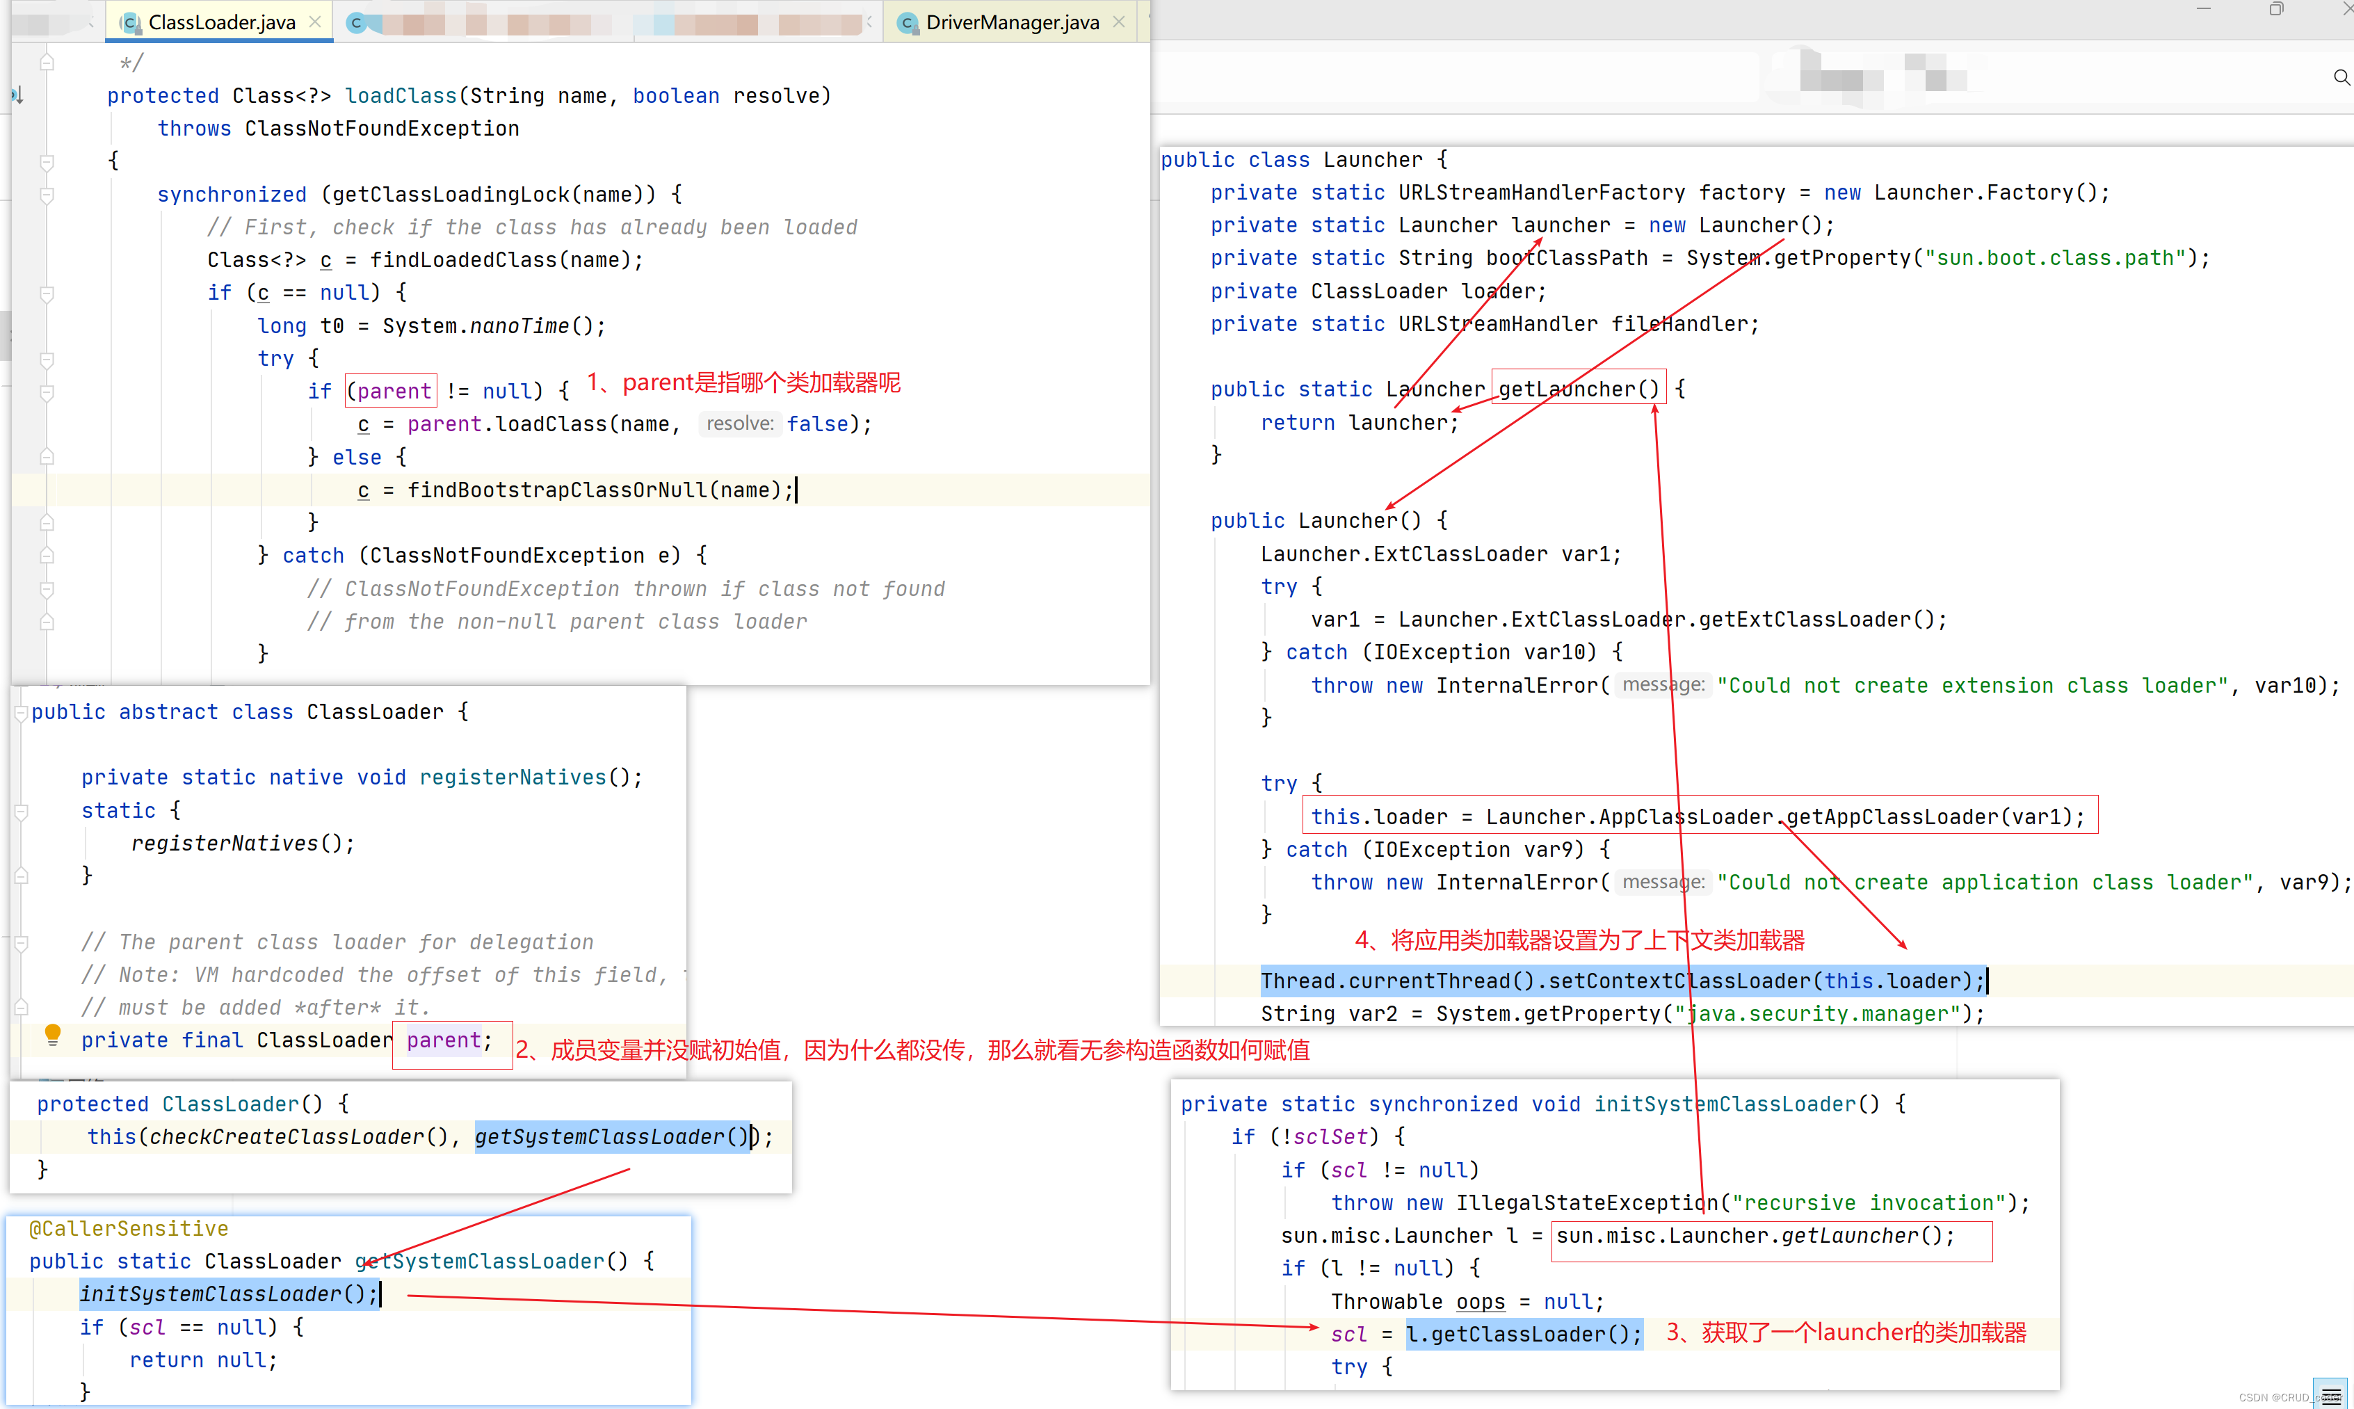
Task: Click 'message:' hint on extension class loader line
Action: point(1663,684)
